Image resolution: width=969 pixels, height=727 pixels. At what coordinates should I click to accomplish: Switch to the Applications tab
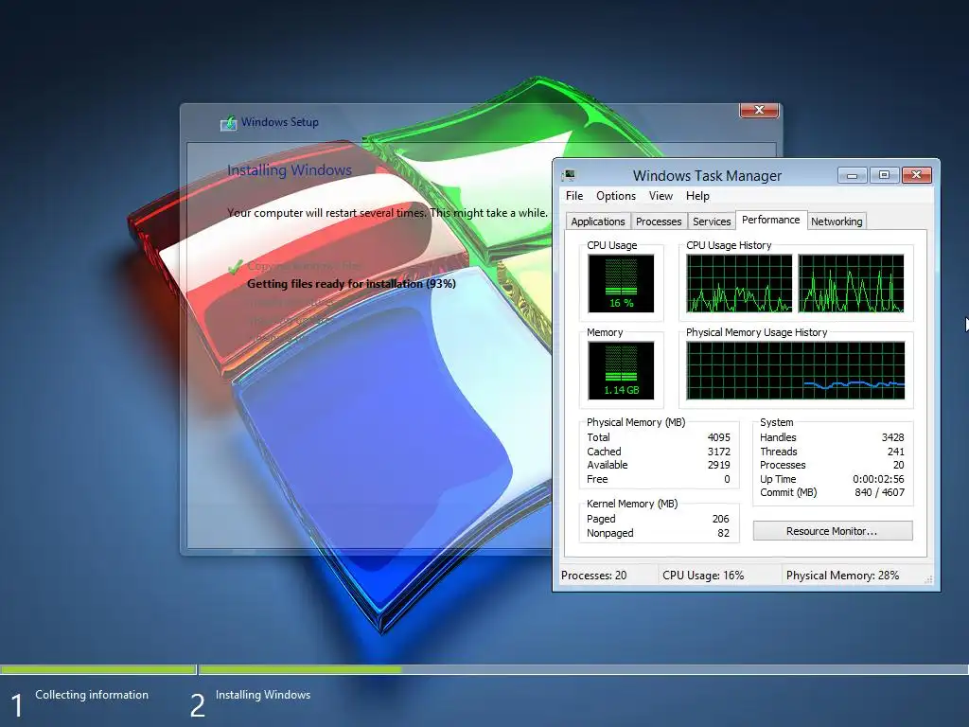pyautogui.click(x=598, y=222)
